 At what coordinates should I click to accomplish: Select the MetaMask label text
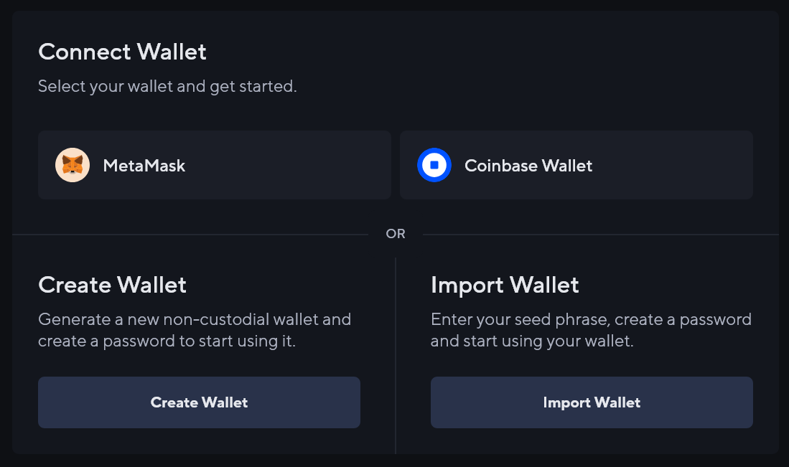144,165
